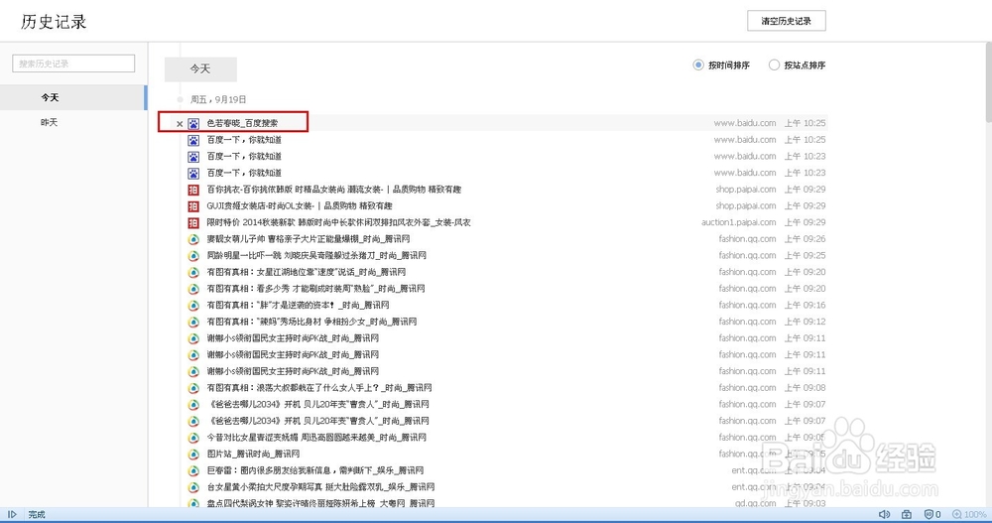Click the 历史记录 page title

(x=54, y=22)
